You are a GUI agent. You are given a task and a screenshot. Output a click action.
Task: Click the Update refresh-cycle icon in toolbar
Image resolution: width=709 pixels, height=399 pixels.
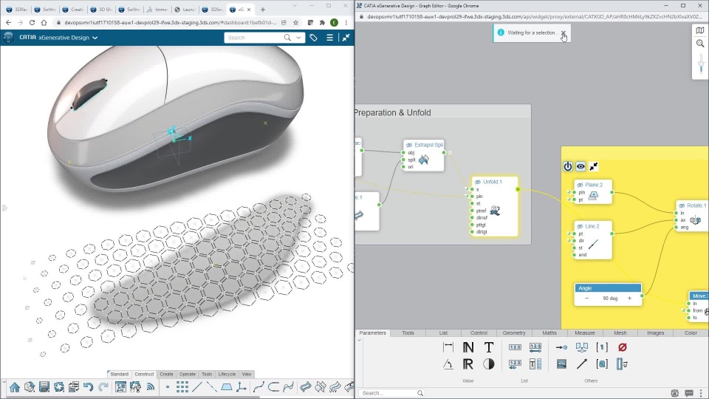(59, 386)
